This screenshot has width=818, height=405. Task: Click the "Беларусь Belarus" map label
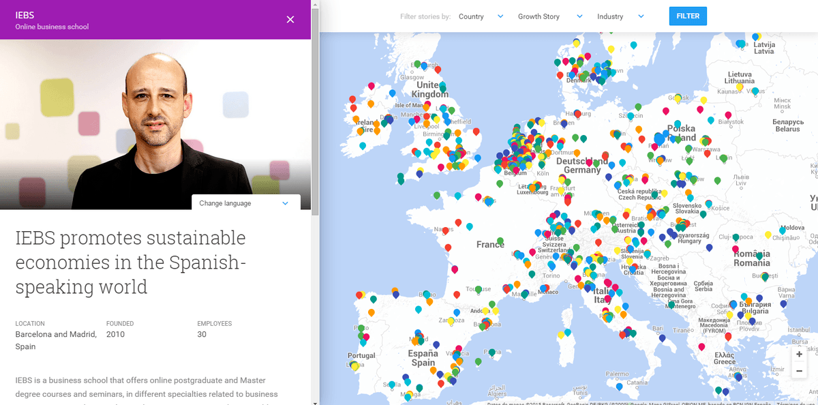tap(787, 125)
